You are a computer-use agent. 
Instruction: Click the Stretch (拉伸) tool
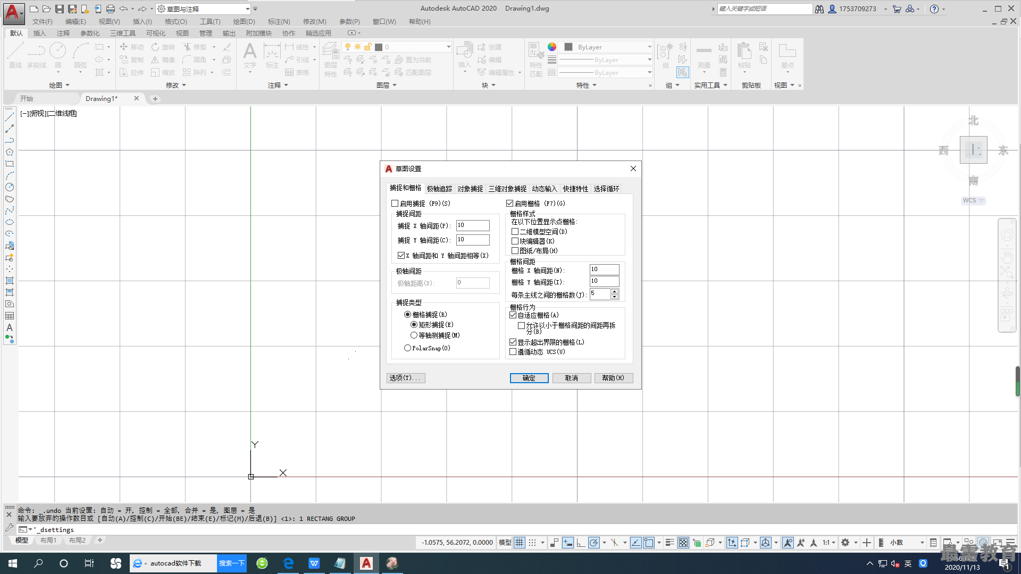click(132, 72)
